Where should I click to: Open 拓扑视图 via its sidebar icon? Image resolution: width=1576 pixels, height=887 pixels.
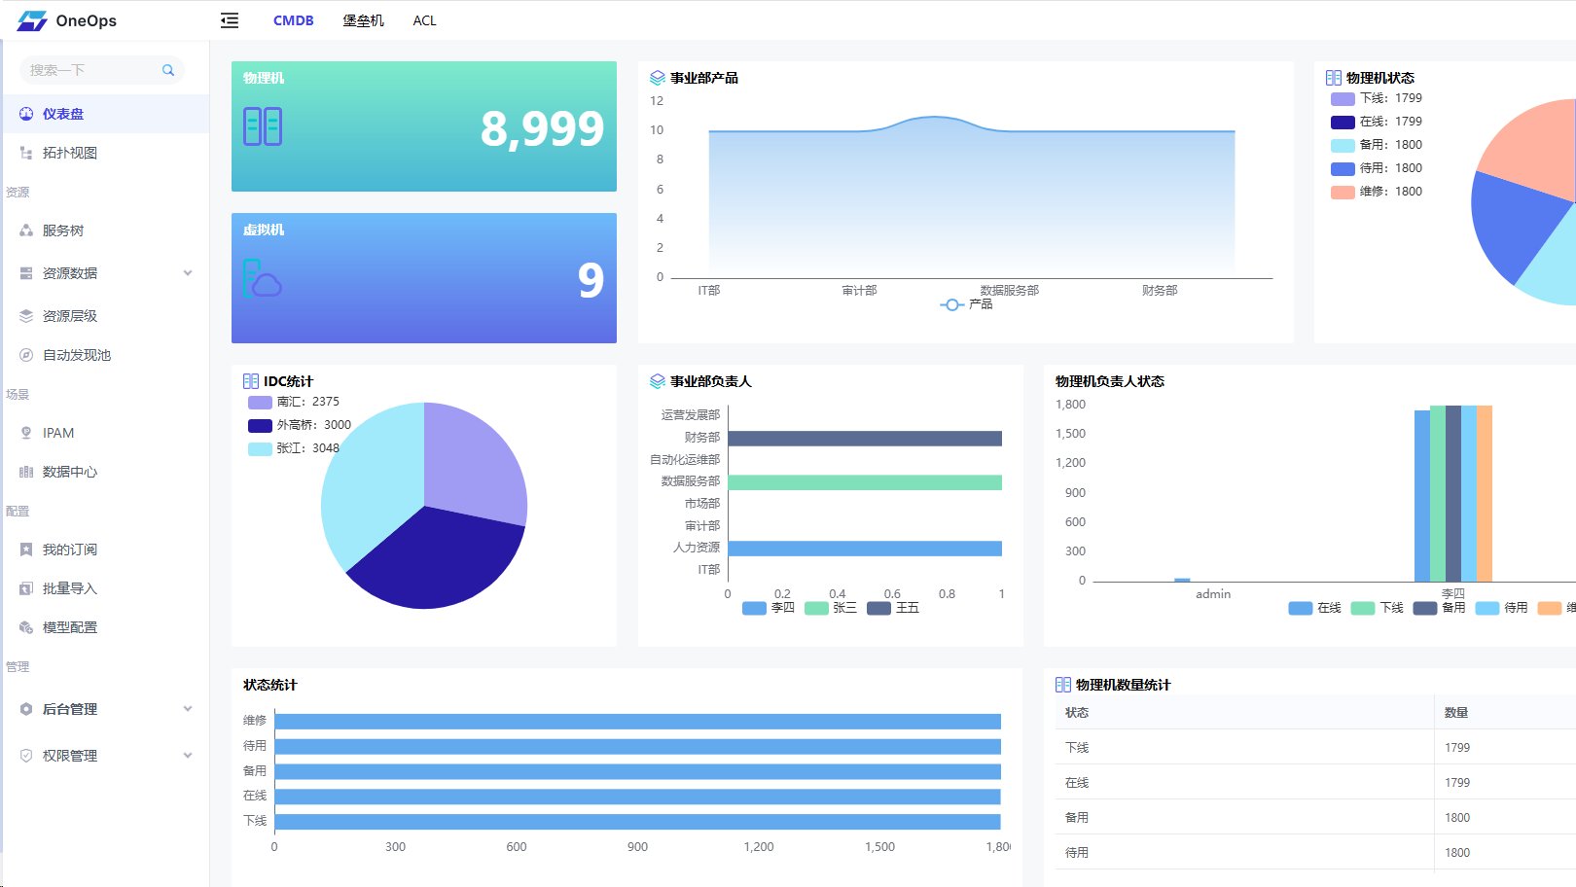tap(26, 153)
